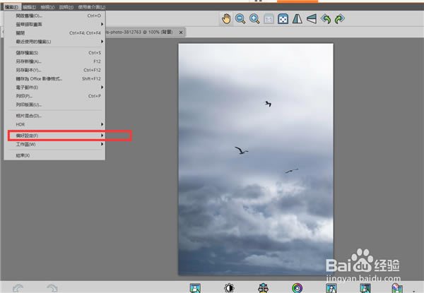424x293 pixels.
Task: Open the 檔案(F) menu
Action: 11,7
